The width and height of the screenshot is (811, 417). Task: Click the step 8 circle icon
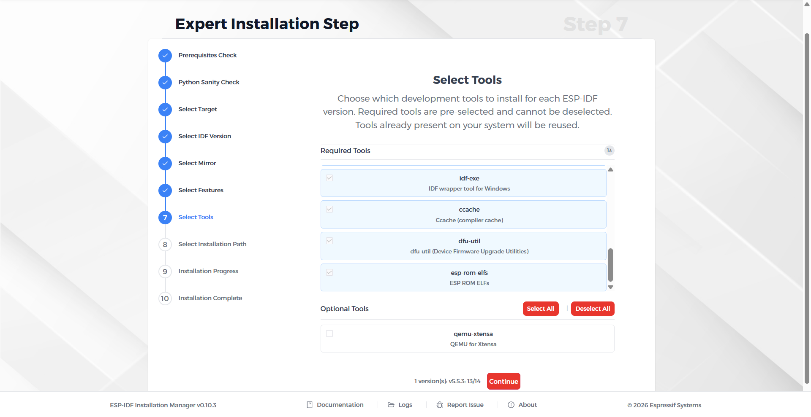pyautogui.click(x=165, y=244)
